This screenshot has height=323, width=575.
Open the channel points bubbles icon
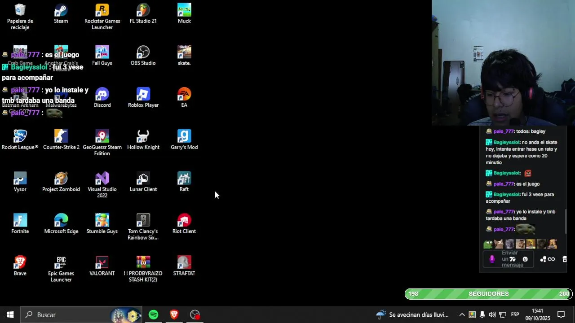pyautogui.click(x=544, y=259)
